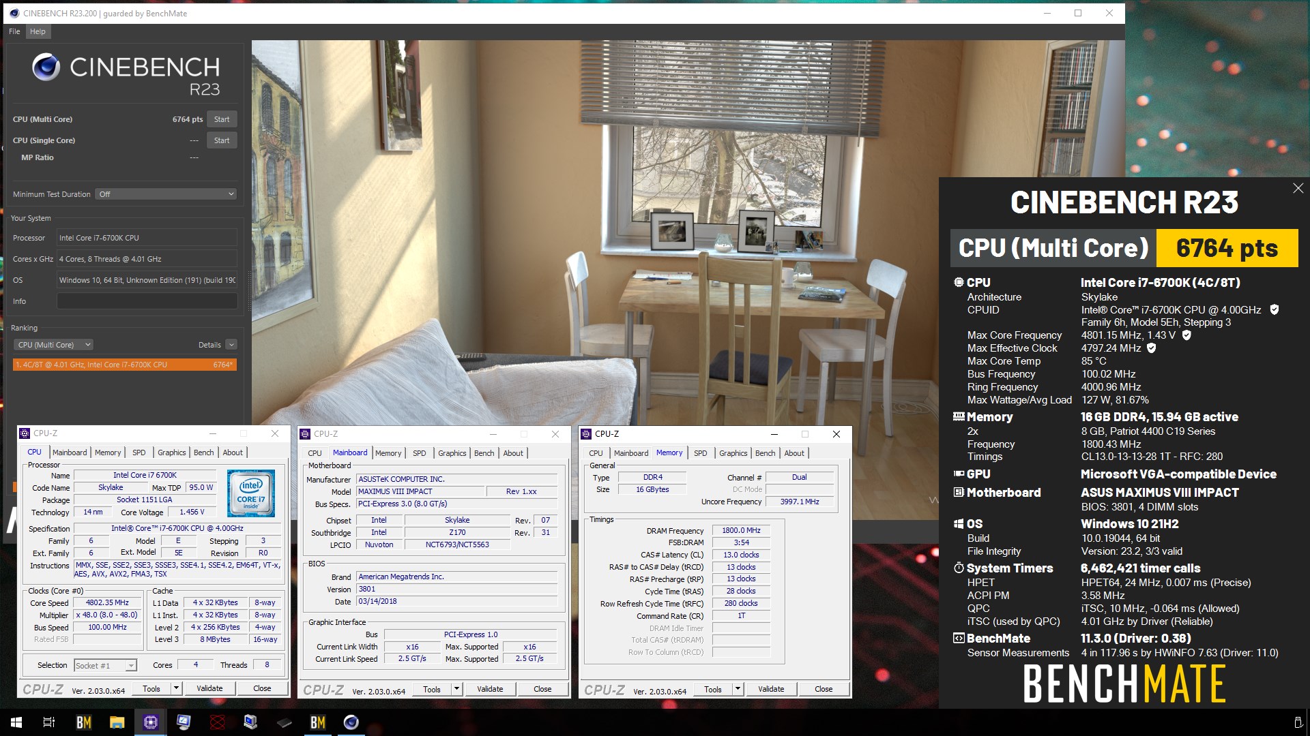This screenshot has height=736, width=1310.
Task: Click the Memory CPU-Z window title icon
Action: click(x=586, y=434)
